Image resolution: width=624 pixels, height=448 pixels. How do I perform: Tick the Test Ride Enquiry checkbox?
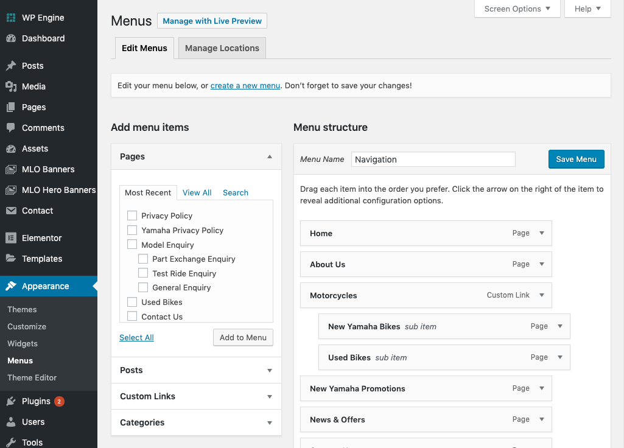[x=143, y=273]
